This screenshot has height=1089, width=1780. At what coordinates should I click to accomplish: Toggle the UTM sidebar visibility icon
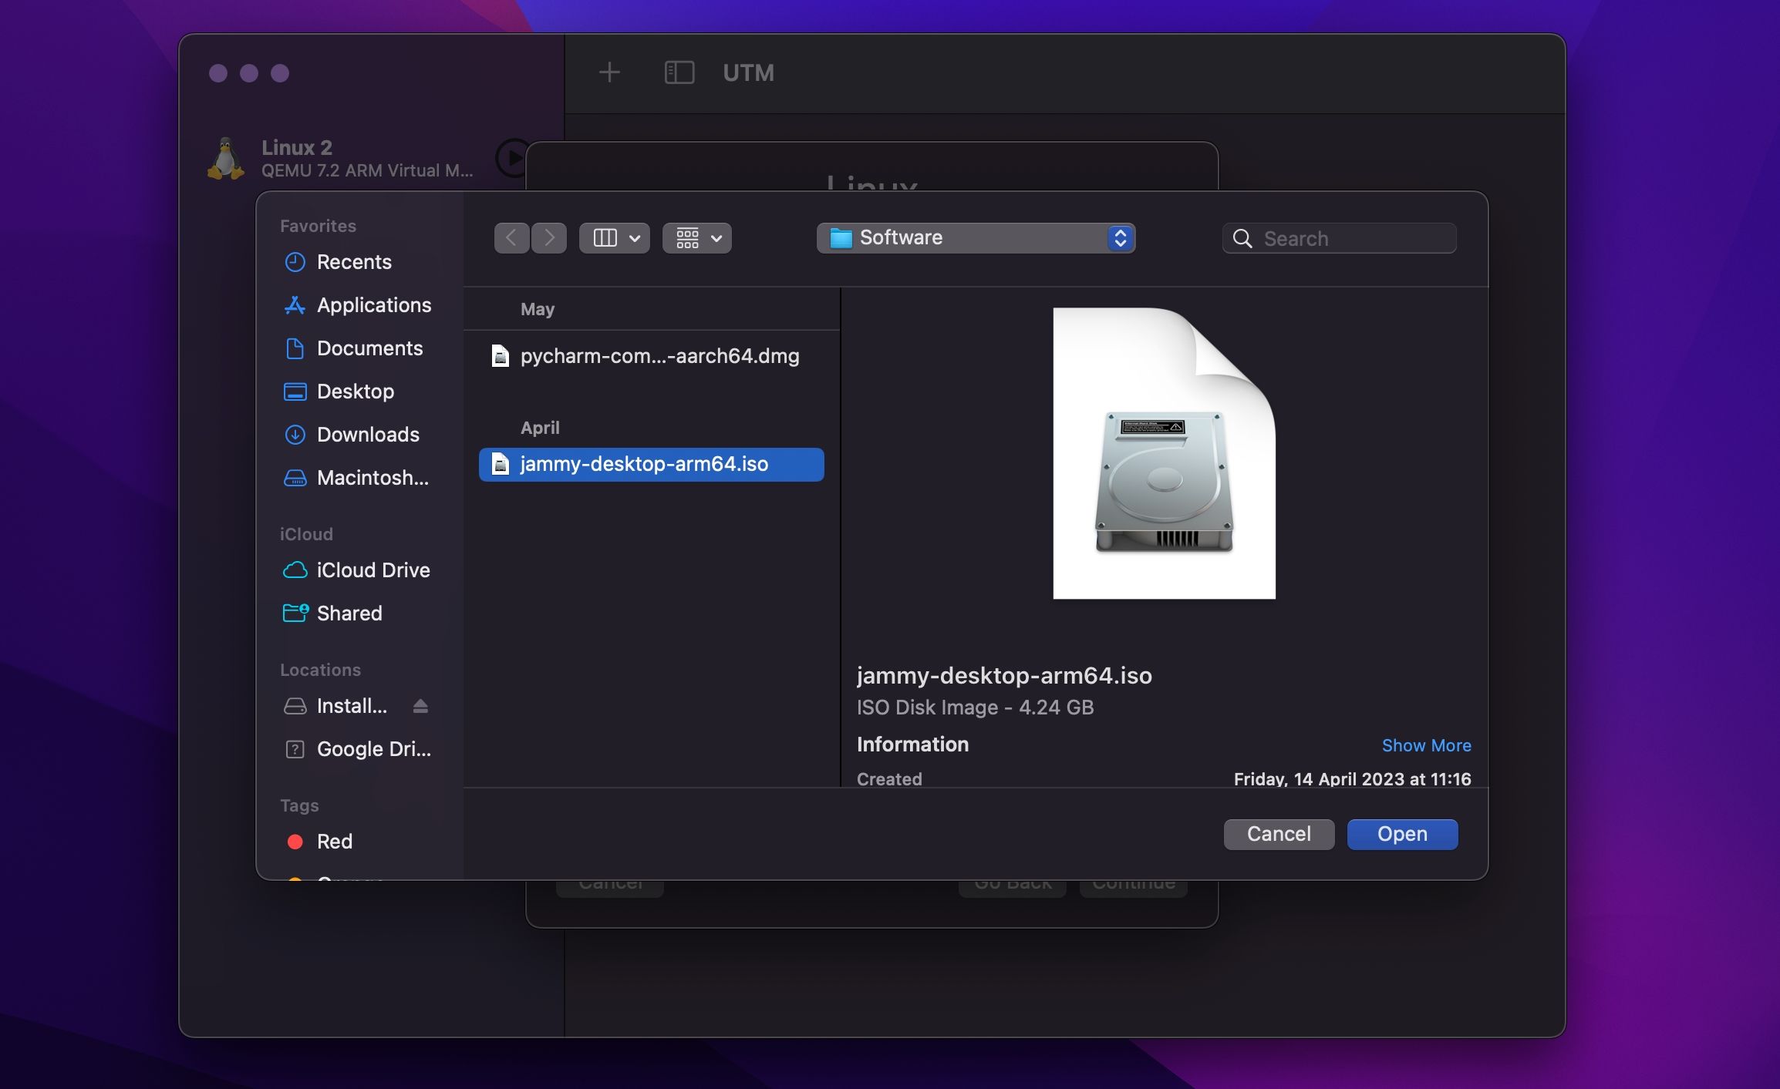[679, 73]
